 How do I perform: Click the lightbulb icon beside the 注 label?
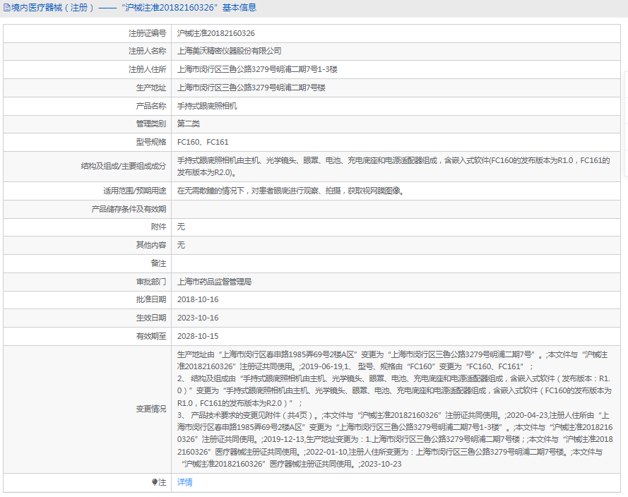[x=155, y=482]
